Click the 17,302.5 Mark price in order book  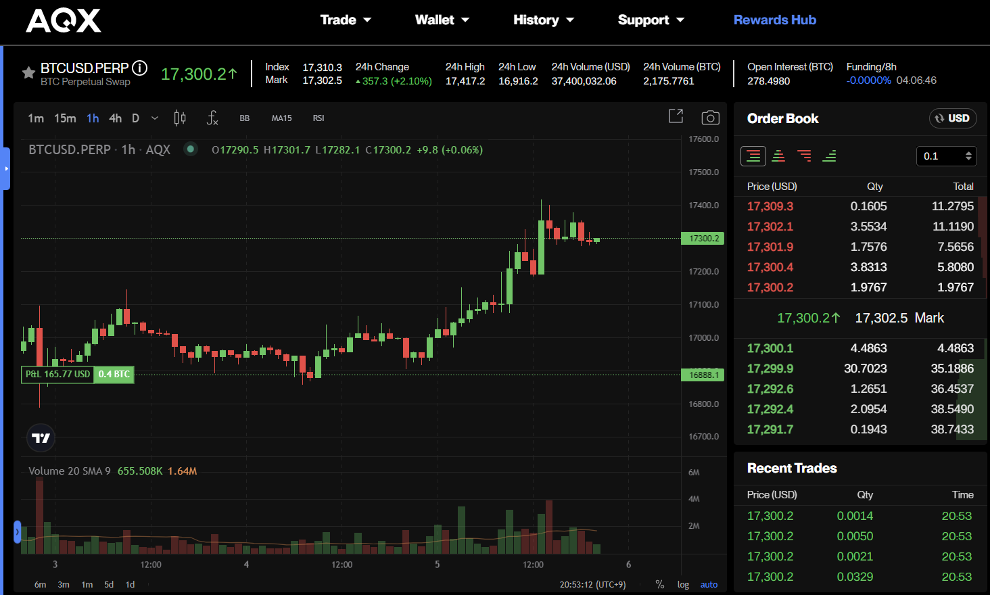point(899,318)
